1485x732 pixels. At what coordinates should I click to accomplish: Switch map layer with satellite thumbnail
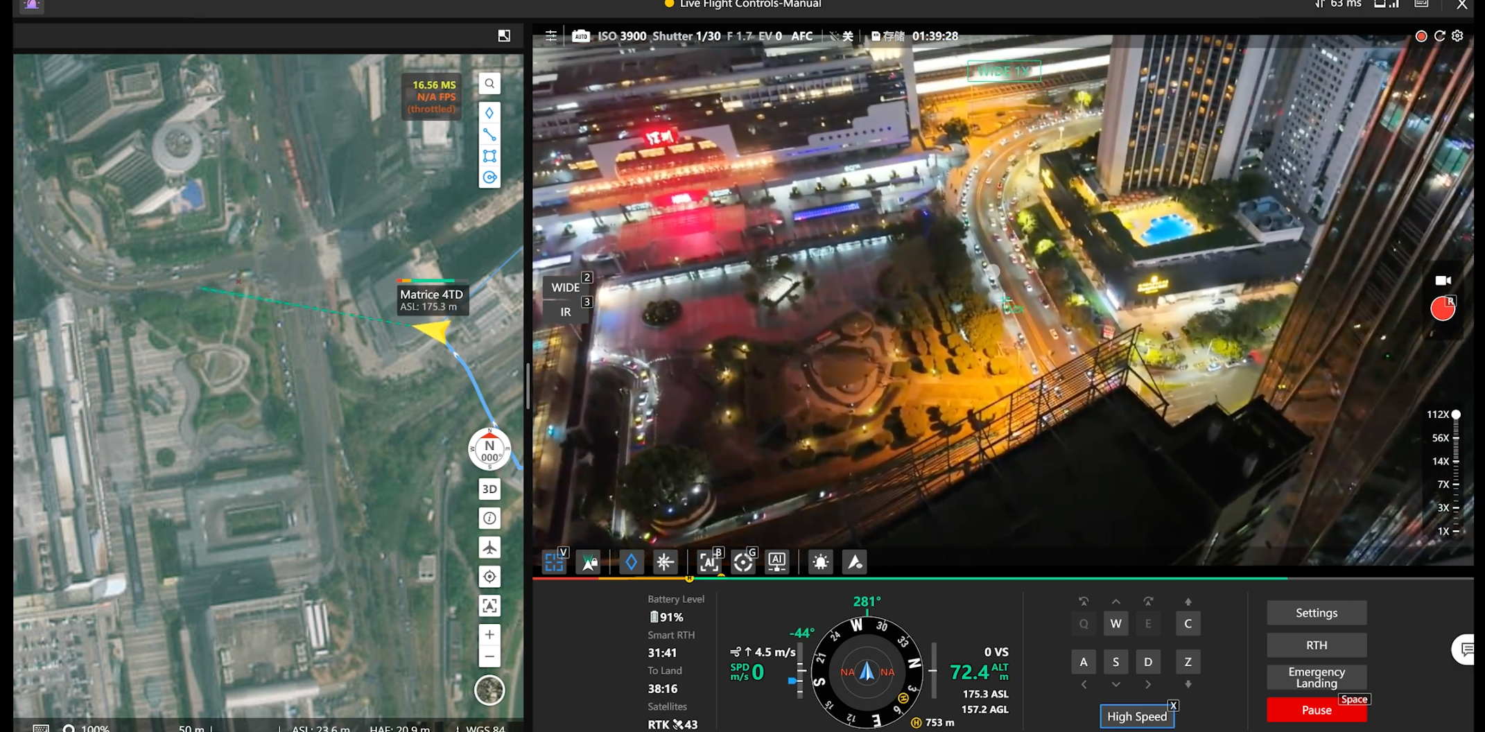489,690
